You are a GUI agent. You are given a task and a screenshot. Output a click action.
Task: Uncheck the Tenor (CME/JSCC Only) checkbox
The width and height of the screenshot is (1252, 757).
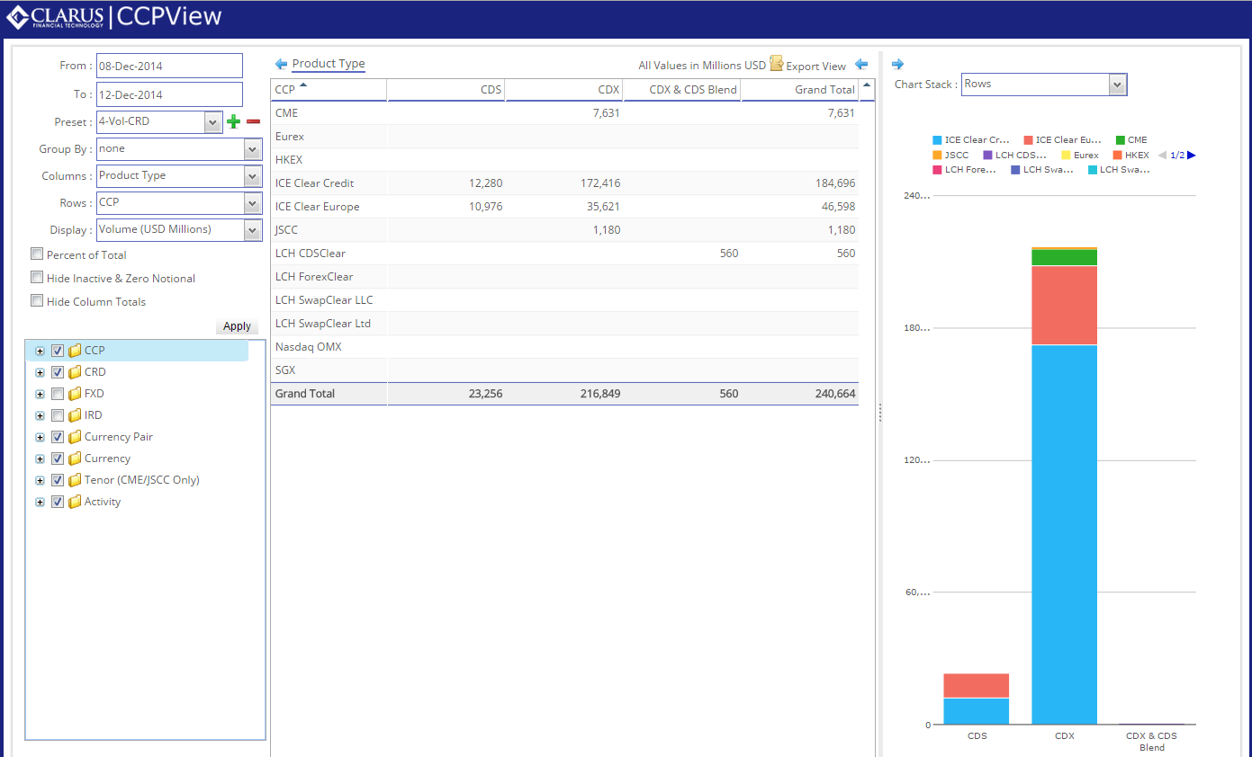tap(58, 480)
